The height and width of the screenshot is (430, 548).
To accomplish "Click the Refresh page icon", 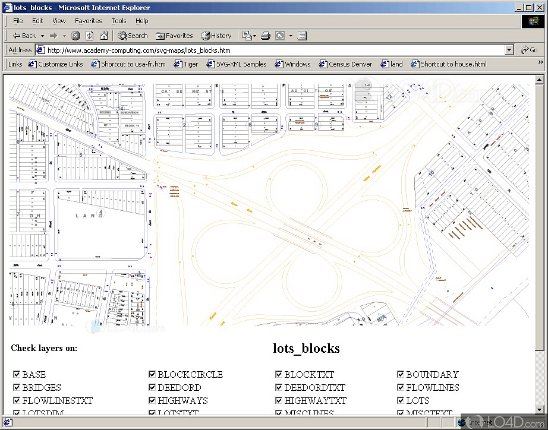I will 90,36.
